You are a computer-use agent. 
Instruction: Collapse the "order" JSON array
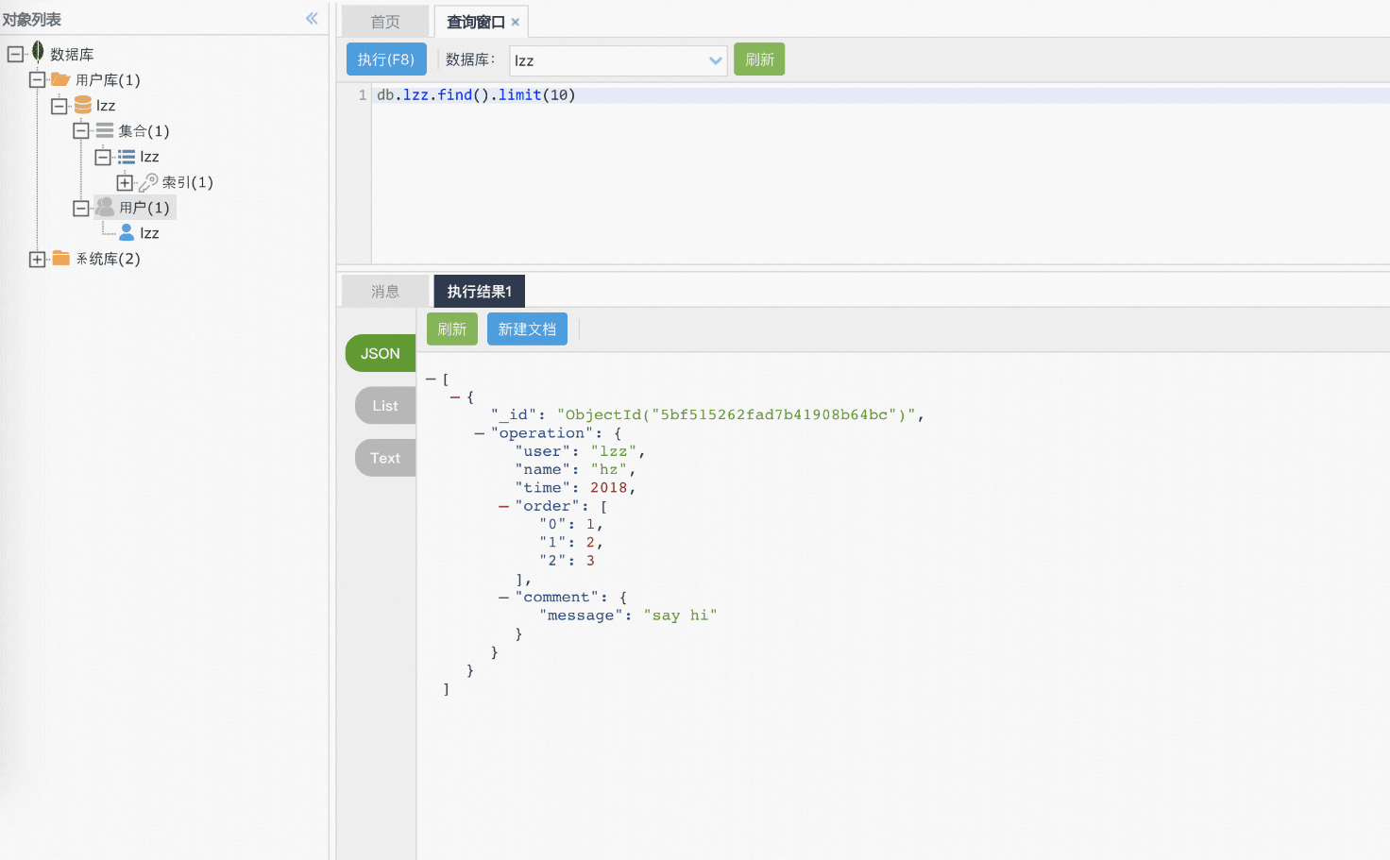[x=504, y=506]
